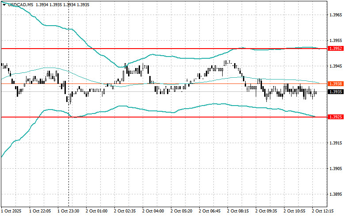Click the 1 Oct 22:05 time label
The image size is (345, 216).
(40, 211)
